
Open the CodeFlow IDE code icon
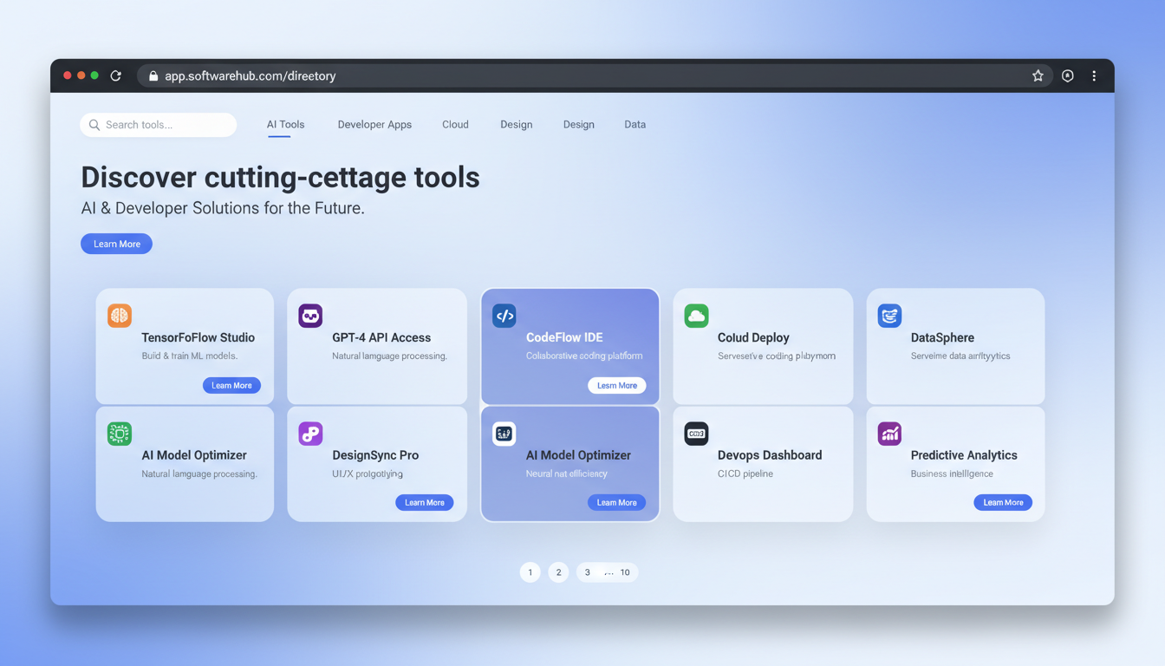pyautogui.click(x=504, y=316)
